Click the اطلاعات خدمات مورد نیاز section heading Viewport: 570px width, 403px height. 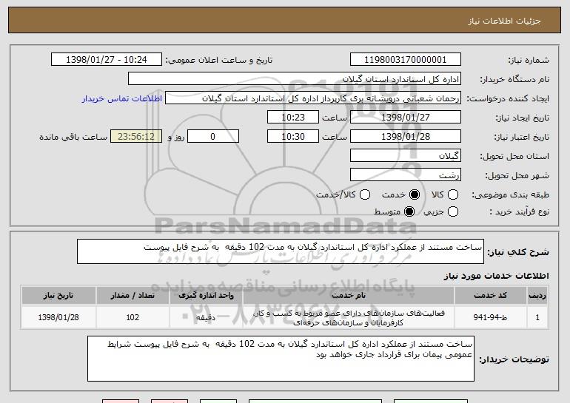[496, 276]
